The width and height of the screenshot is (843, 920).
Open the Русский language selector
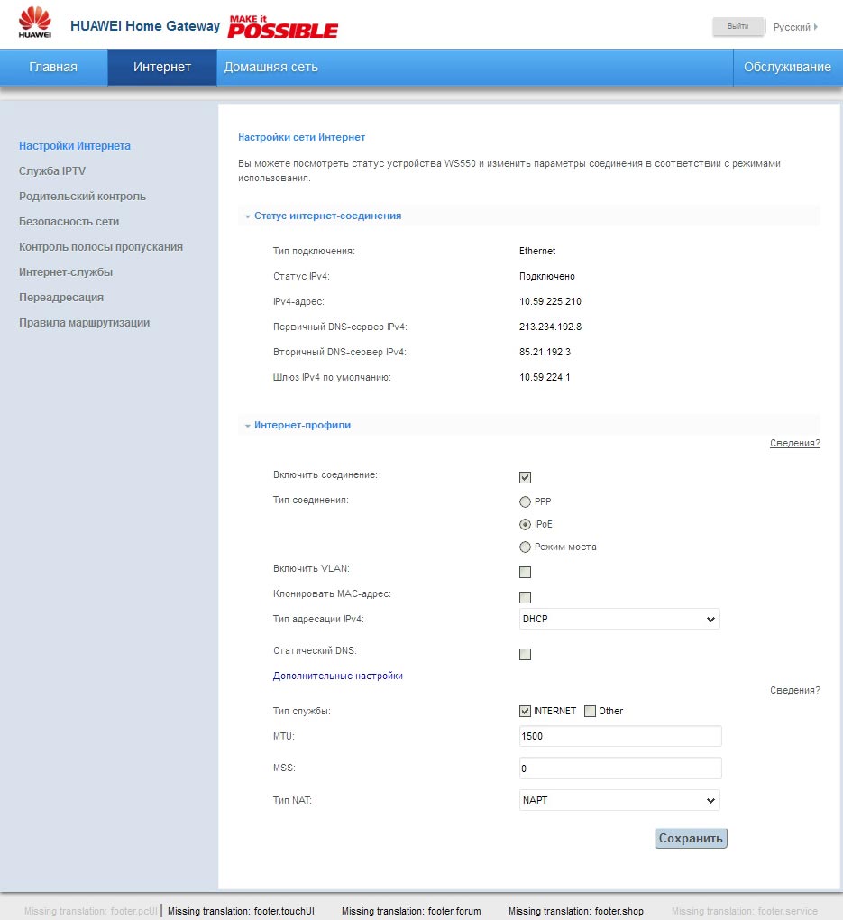795,27
